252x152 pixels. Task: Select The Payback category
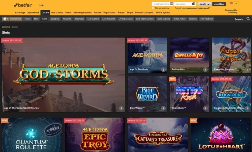click(x=206, y=19)
